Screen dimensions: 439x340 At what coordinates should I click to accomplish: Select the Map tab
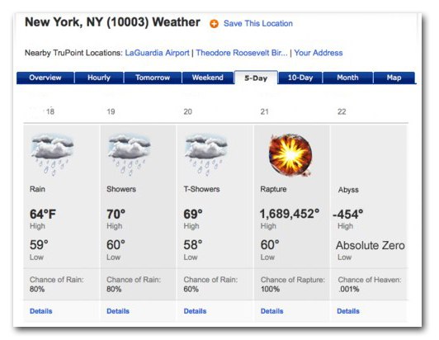click(394, 78)
